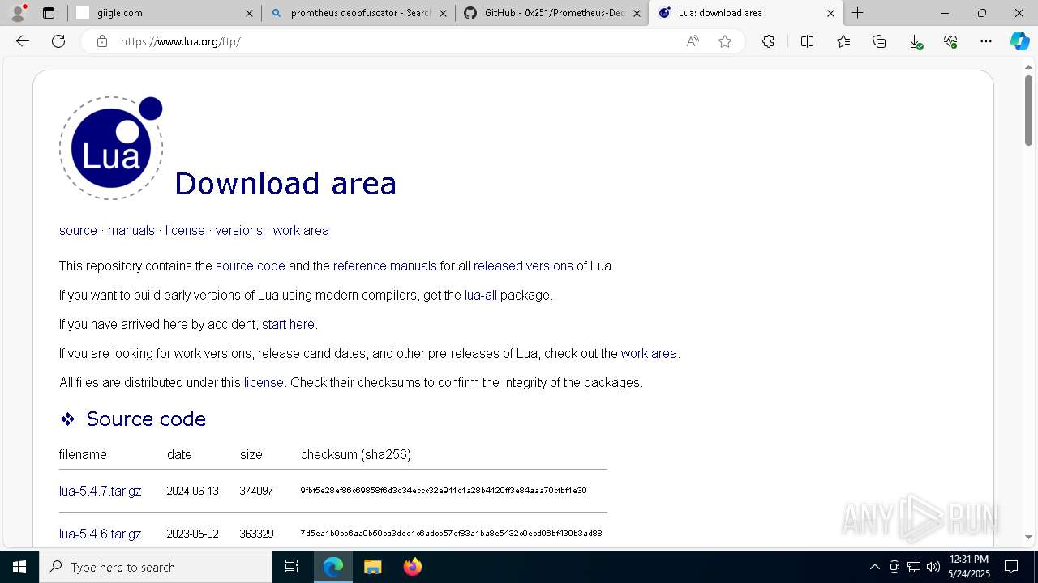Select the size value 363329
The image size is (1038, 583).
(x=256, y=534)
